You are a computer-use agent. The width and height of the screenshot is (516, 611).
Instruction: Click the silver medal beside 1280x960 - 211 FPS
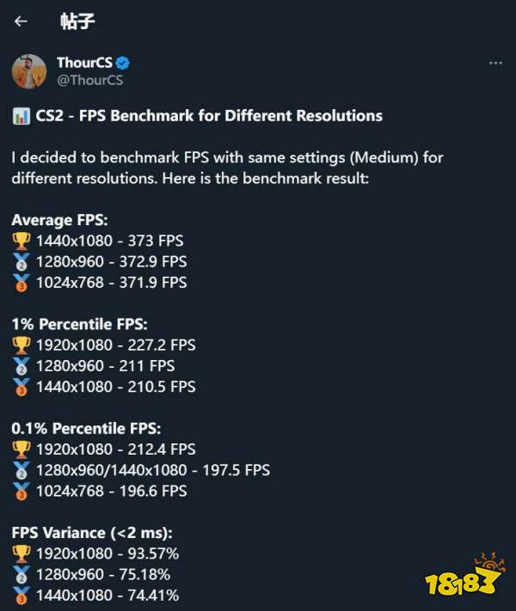(x=21, y=366)
